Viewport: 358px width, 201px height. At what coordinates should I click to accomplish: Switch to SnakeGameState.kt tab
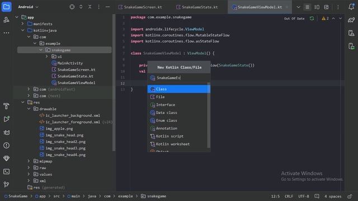coord(197,7)
